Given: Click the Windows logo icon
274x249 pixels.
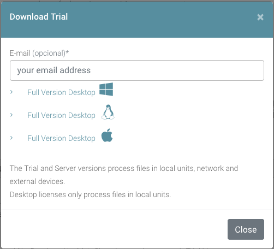Looking at the screenshot, I should pyautogui.click(x=106, y=89).
